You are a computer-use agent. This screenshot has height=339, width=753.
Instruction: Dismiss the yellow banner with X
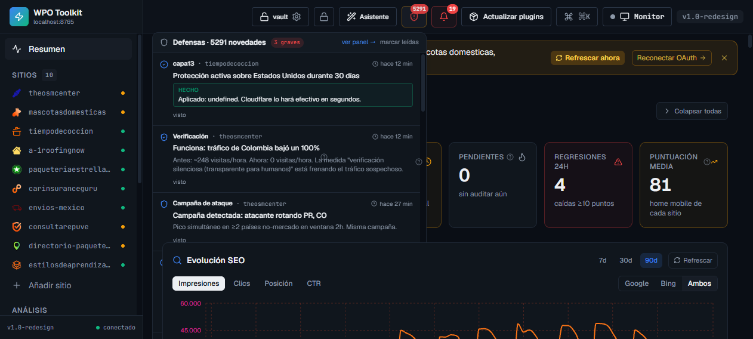[724, 58]
